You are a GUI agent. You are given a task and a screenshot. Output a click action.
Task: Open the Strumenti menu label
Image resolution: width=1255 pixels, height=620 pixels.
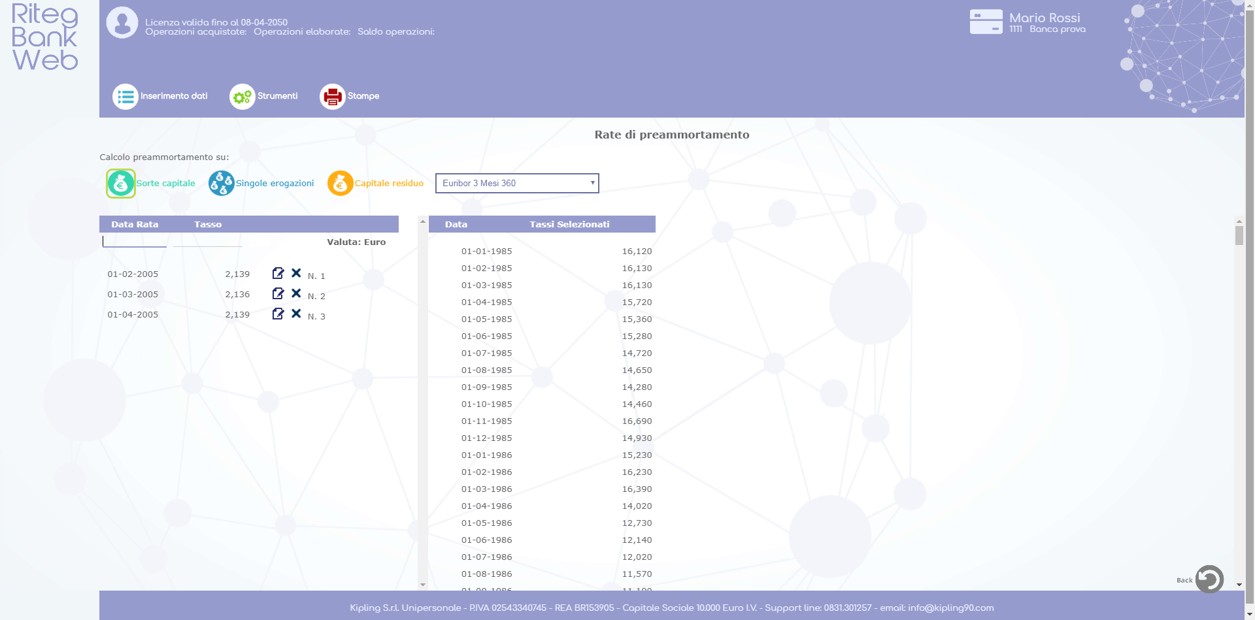277,96
